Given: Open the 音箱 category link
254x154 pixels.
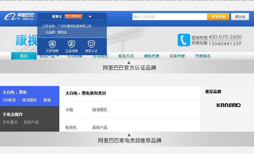Looking at the screenshot, I should pos(47,100).
